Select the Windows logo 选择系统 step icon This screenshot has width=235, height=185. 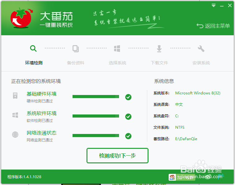click(117, 49)
